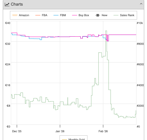Click the Jan '26 axis label
147x140 pixels.
(x=60, y=131)
